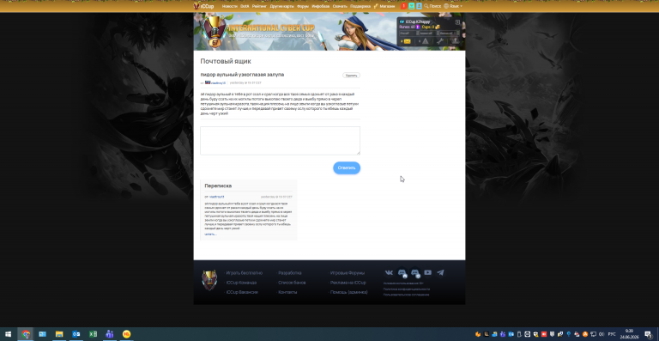Open the Играть бесплатно footer link
The height and width of the screenshot is (341, 659).
(x=245, y=273)
